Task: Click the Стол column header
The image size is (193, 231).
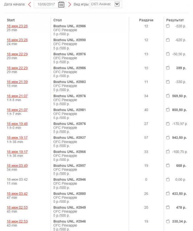Action: 58,20
